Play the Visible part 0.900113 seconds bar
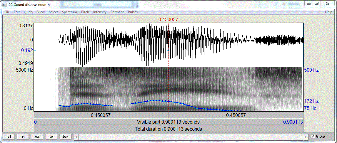The width and height of the screenshot is (337, 143). click(168, 122)
